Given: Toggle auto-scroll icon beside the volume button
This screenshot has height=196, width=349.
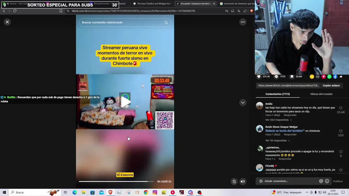Looking at the screenshot, I should tap(234, 182).
